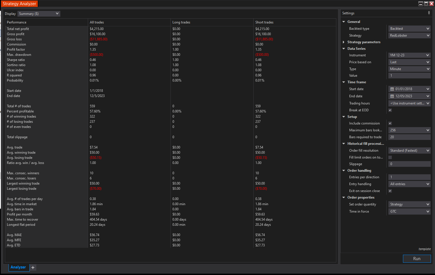Enable Fill limit orders on touch checkbox

pos(390,157)
